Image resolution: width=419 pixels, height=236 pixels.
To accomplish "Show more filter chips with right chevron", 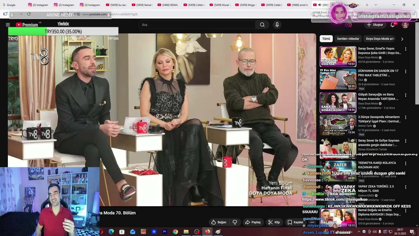I will click(402, 39).
